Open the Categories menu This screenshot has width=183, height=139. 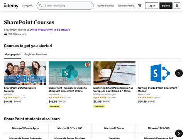coord(27,6)
